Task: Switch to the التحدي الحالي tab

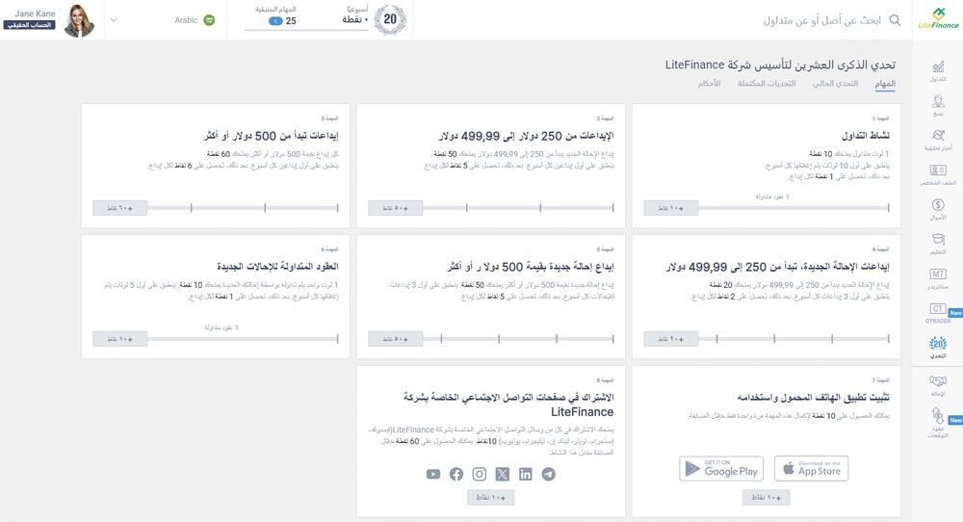Action: coord(835,83)
